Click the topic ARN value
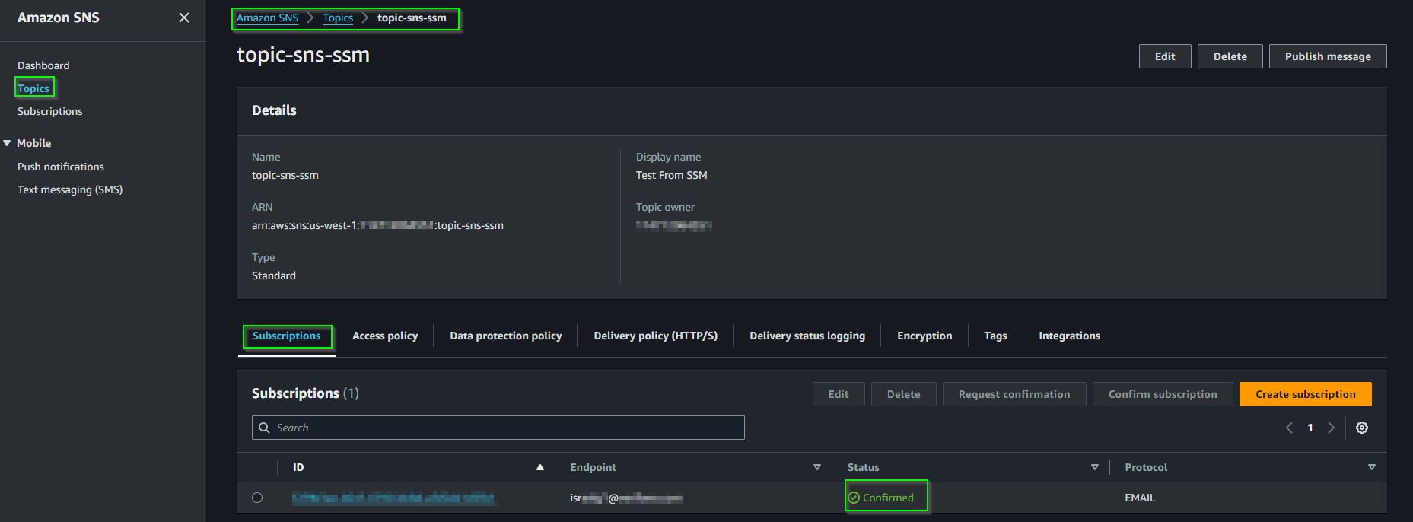1413x522 pixels. (377, 225)
